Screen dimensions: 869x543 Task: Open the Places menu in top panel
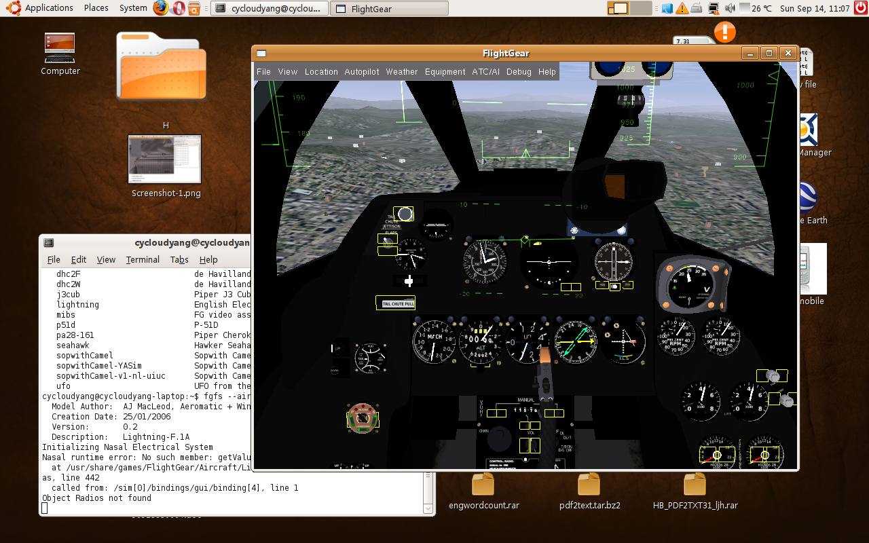point(96,8)
